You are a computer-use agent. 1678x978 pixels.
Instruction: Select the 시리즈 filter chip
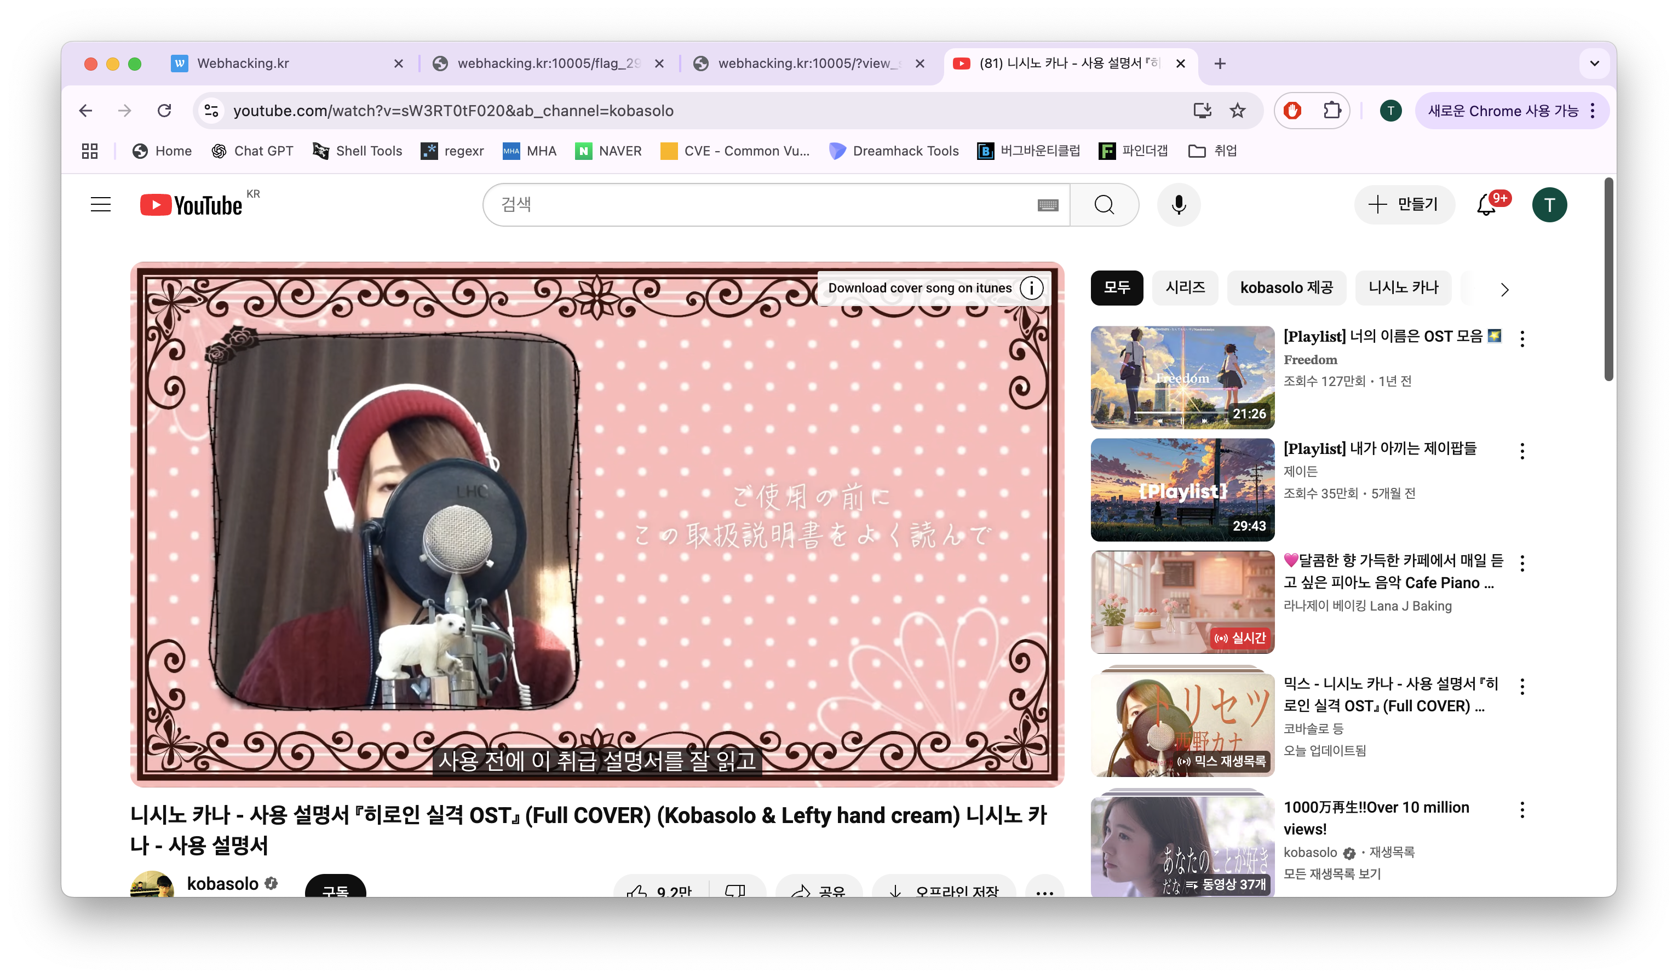pos(1185,287)
